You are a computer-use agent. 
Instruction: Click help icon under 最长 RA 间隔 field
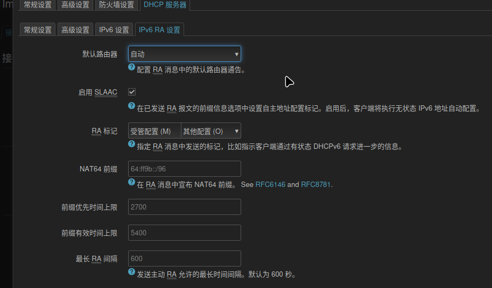[x=131, y=272]
